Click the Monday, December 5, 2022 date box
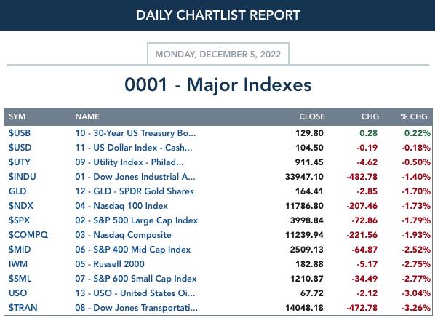 tap(218, 54)
